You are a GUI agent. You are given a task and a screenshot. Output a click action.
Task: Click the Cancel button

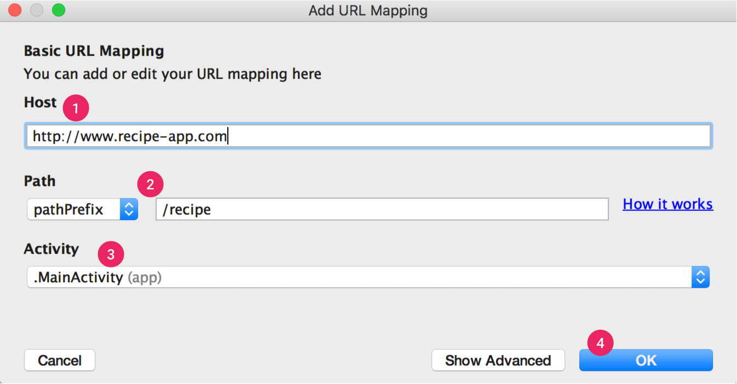(x=59, y=360)
